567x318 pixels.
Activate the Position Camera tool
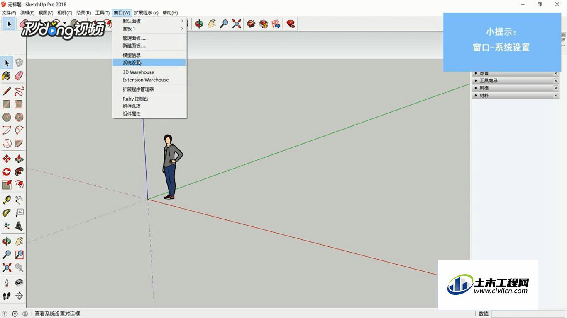pos(7,283)
